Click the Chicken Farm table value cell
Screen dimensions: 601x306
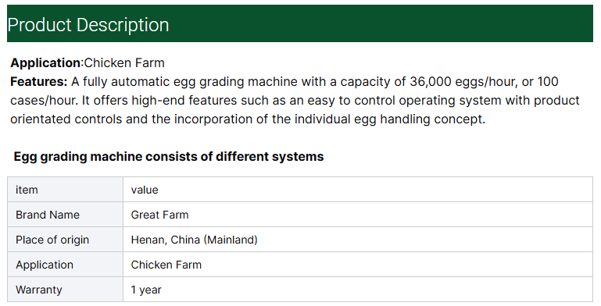358,265
